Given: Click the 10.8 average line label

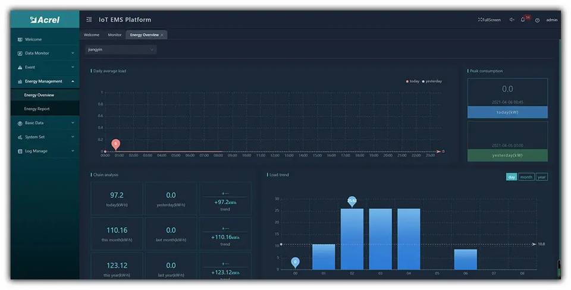Looking at the screenshot, I should [541, 244].
